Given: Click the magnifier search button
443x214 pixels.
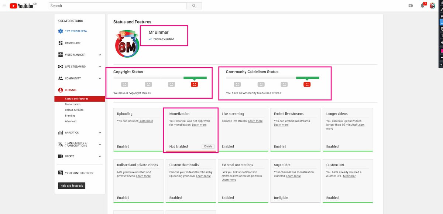Looking at the screenshot, I should [194, 6].
